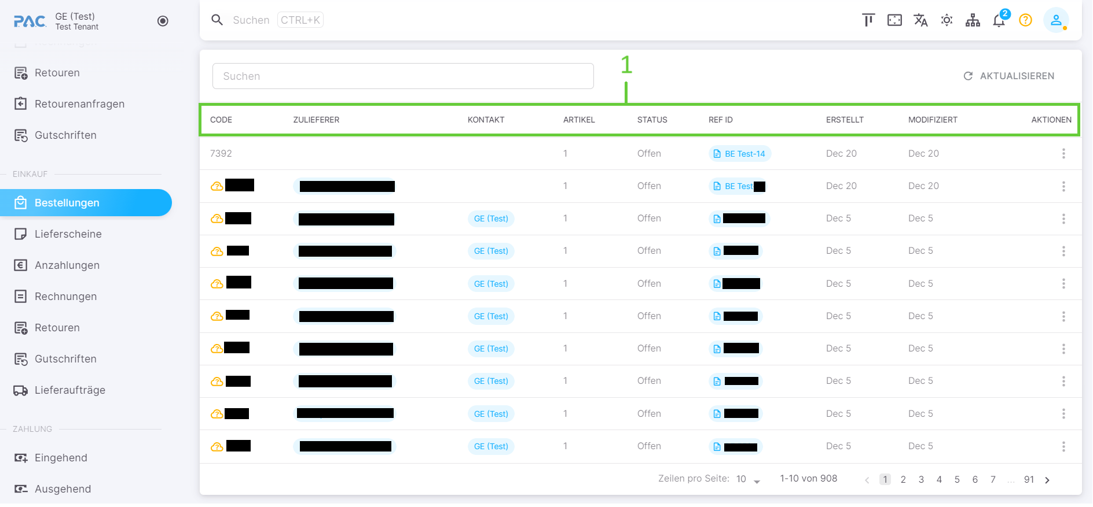
Task: Click cloud sync warning icon in second row
Action: 217,186
